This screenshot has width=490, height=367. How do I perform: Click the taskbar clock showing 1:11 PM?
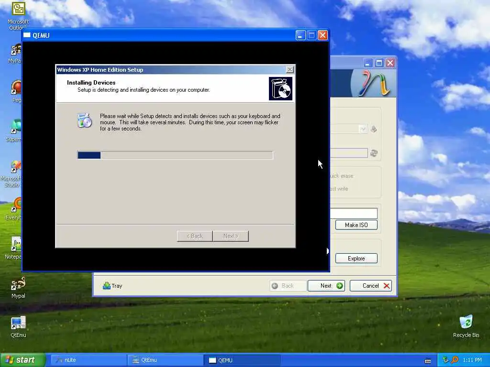click(472, 360)
